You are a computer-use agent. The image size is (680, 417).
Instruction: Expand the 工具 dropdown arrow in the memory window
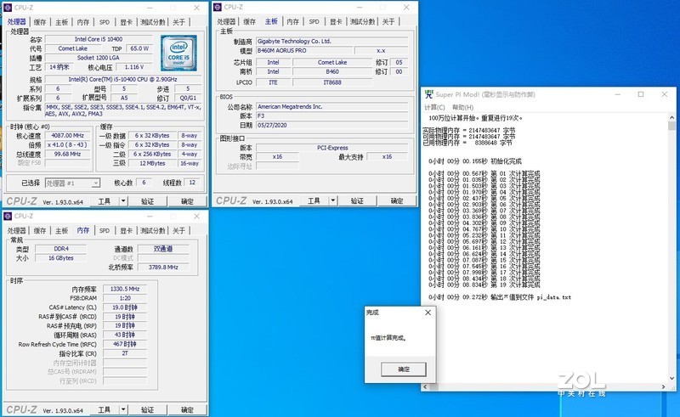point(123,409)
